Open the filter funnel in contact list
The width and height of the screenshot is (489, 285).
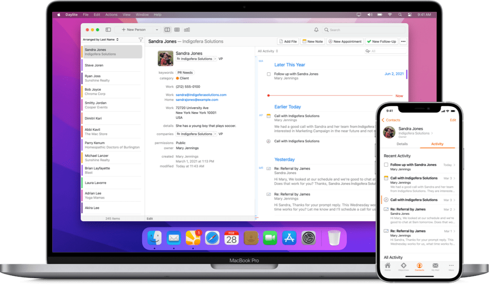[x=141, y=40]
